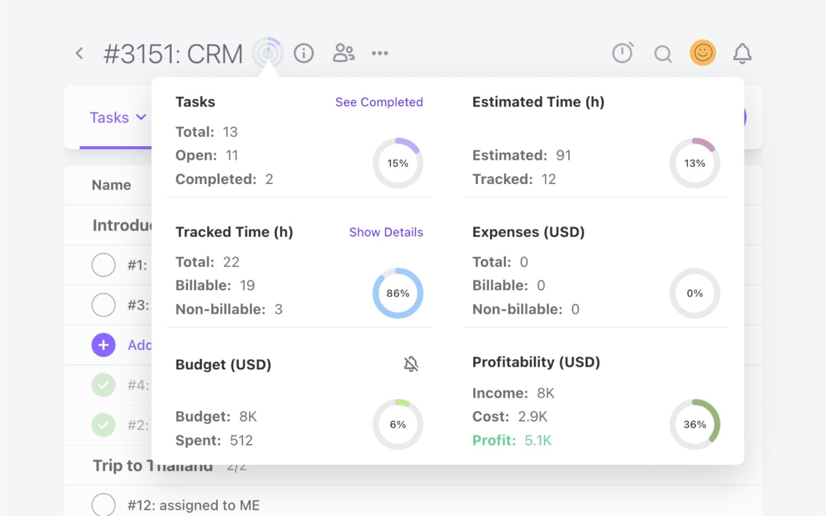
Task: Toggle completion circle on task #1
Action: [103, 265]
